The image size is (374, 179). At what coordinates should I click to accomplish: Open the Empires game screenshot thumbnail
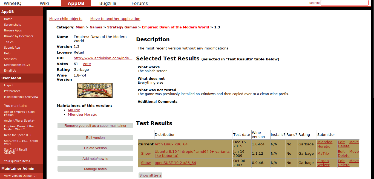(x=95, y=90)
